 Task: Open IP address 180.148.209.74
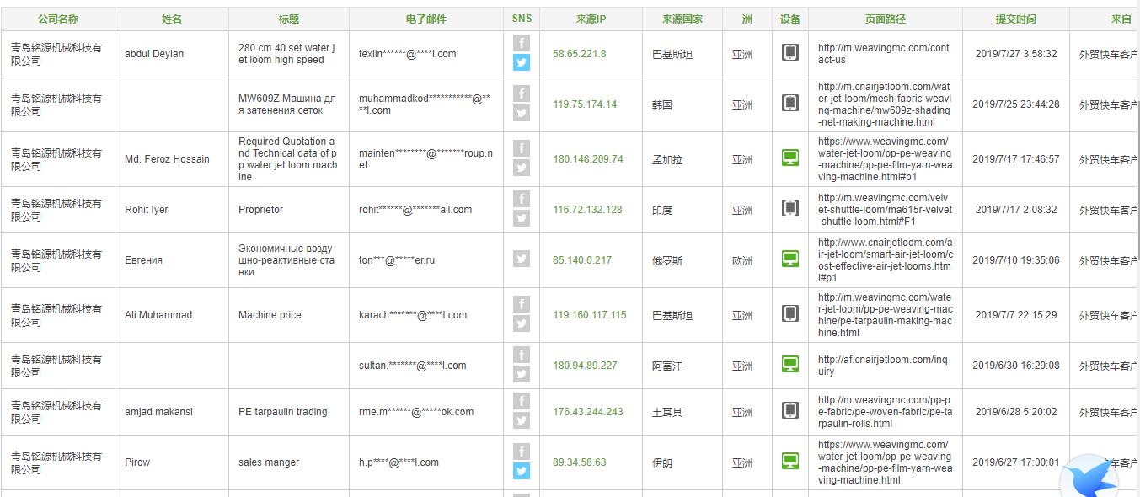point(587,159)
